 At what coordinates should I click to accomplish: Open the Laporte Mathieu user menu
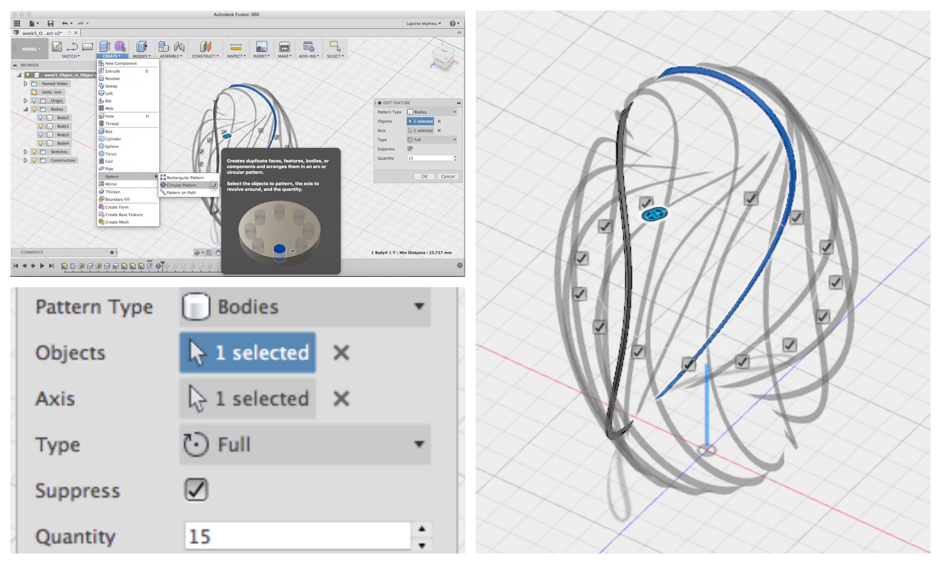point(423,23)
